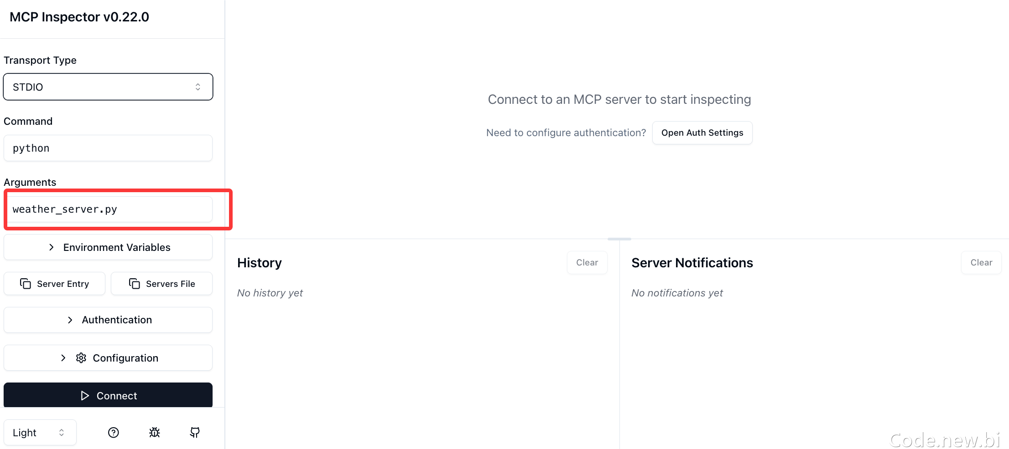Click the Connect button
Image resolution: width=1009 pixels, height=449 pixels.
[x=108, y=395]
